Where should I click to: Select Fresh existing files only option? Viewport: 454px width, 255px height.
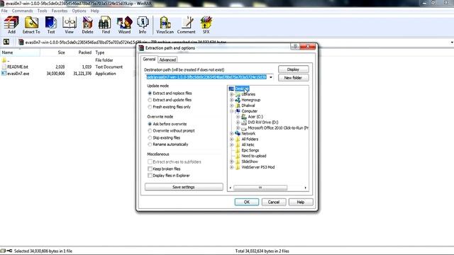(150, 107)
